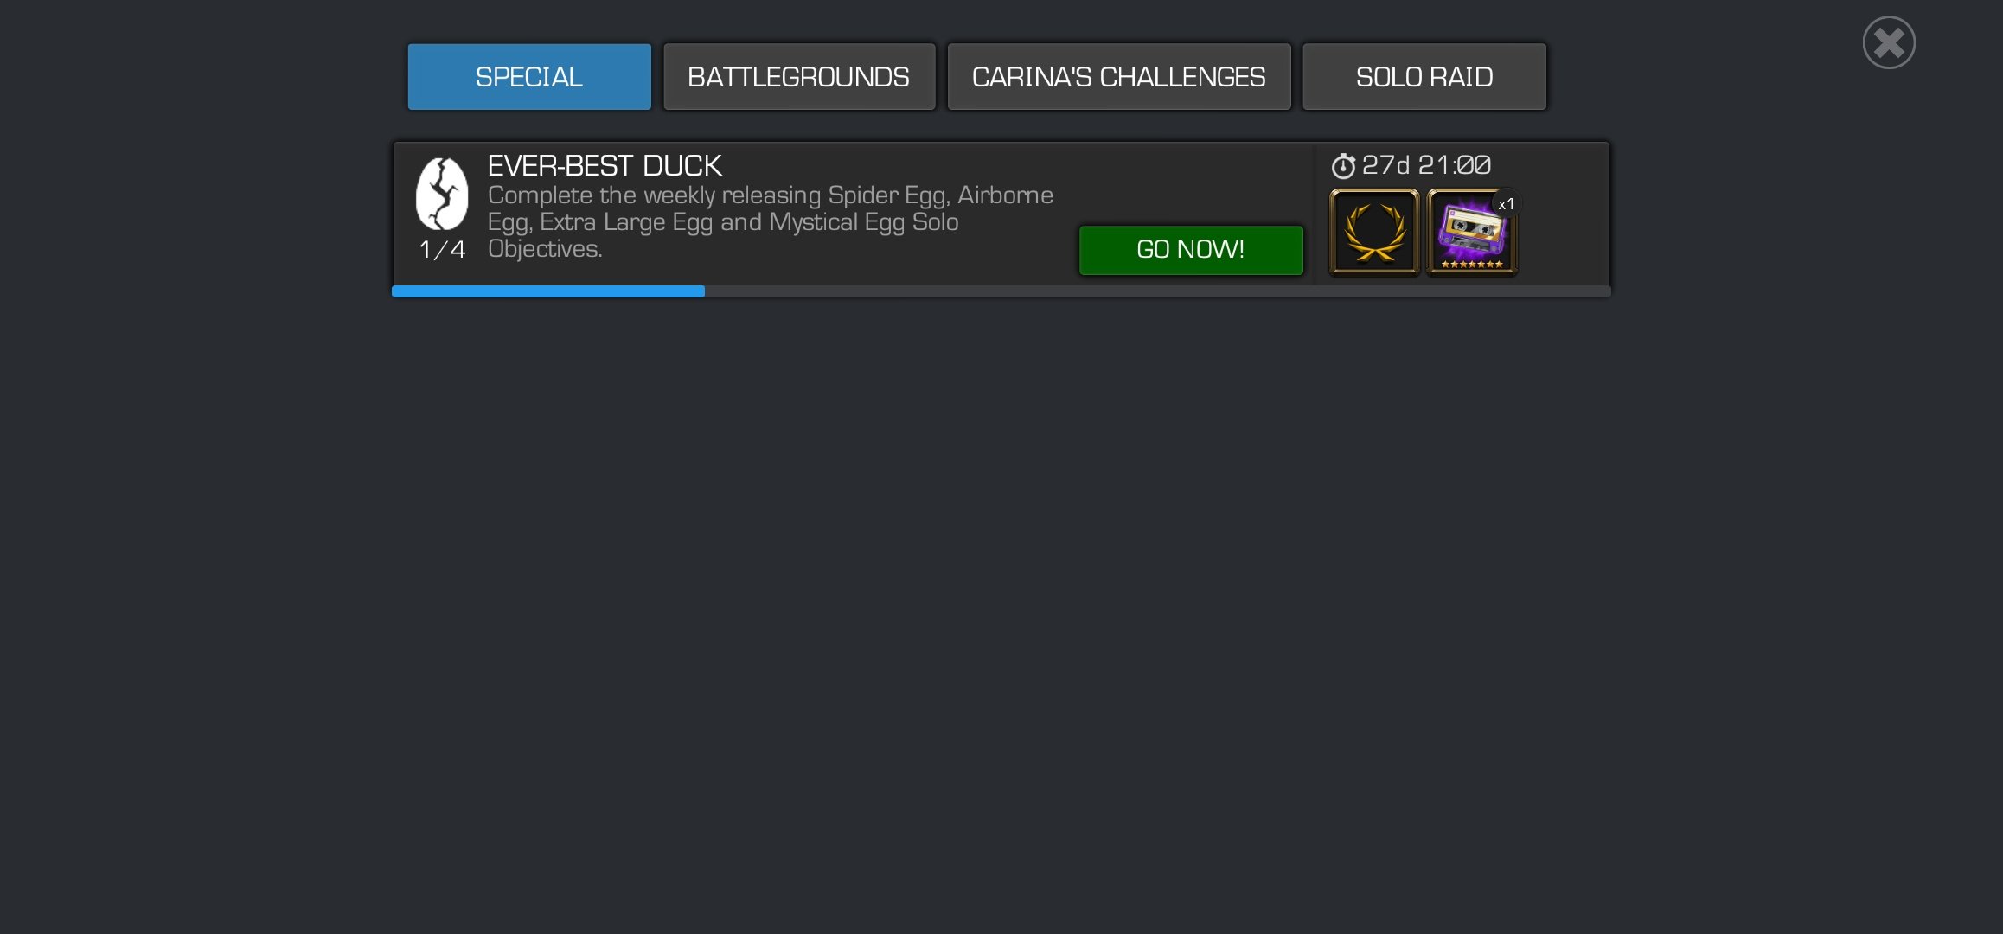
Task: Tap the weekly Solo Objectives description text
Action: coord(770,222)
